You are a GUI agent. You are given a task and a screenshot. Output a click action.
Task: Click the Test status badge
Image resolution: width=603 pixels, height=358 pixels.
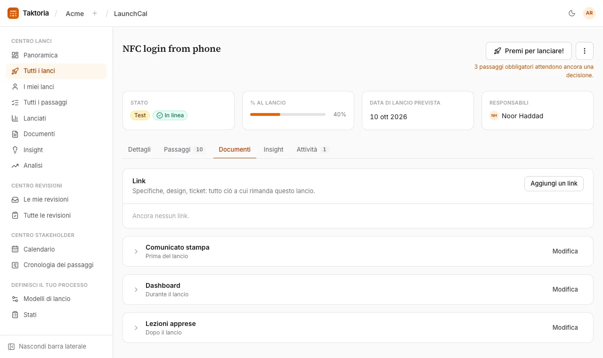point(140,115)
